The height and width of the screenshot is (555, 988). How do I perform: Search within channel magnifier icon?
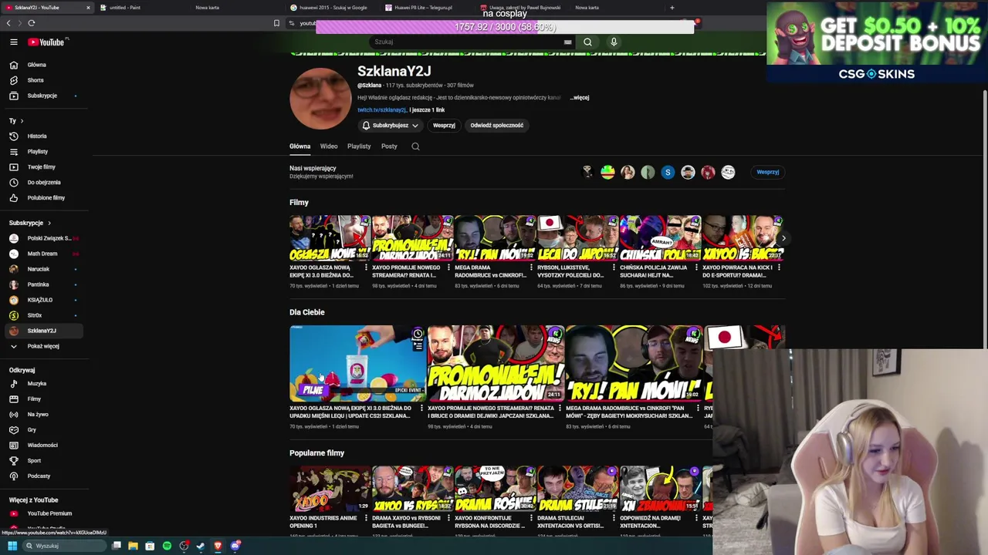tap(415, 146)
